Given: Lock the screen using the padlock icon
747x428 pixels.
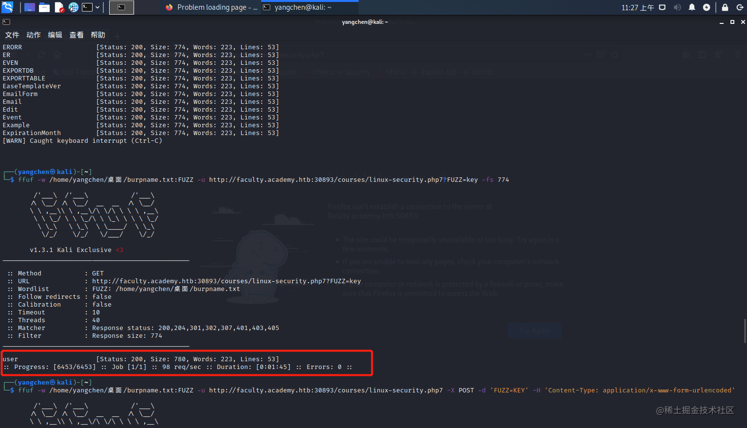Looking at the screenshot, I should [x=725, y=7].
